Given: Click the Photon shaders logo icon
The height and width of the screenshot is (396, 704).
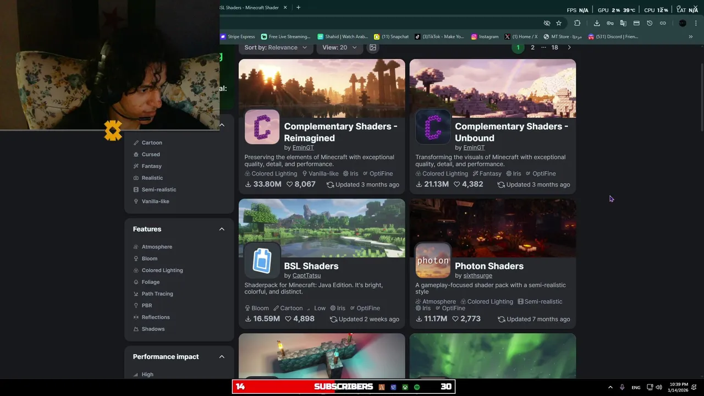Looking at the screenshot, I should pyautogui.click(x=433, y=260).
